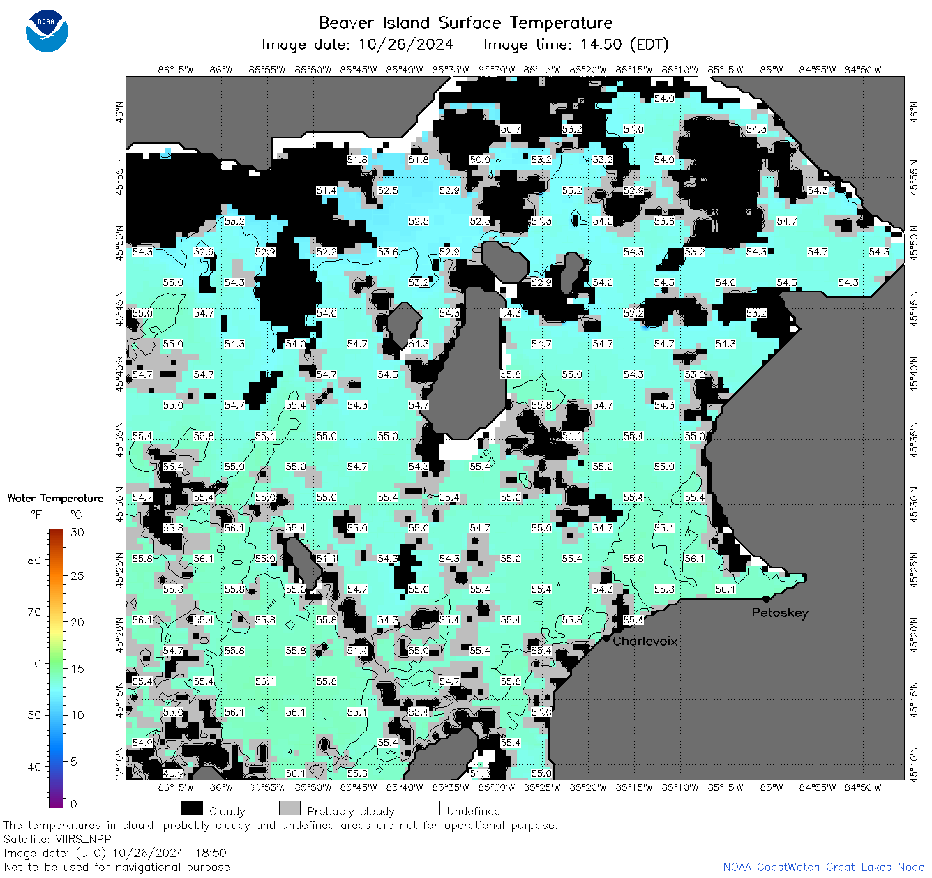Click the Image date 10/26/2024 header text

[357, 45]
